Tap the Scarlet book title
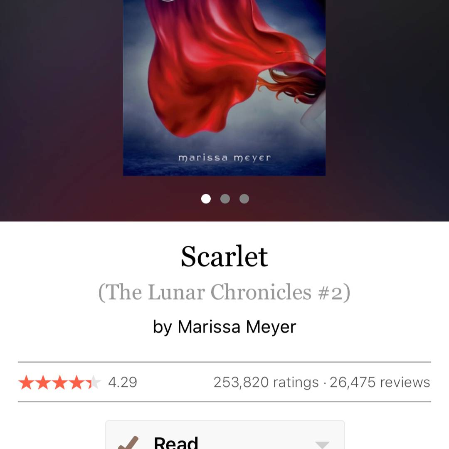Screen dimensions: 449x449 [224, 256]
